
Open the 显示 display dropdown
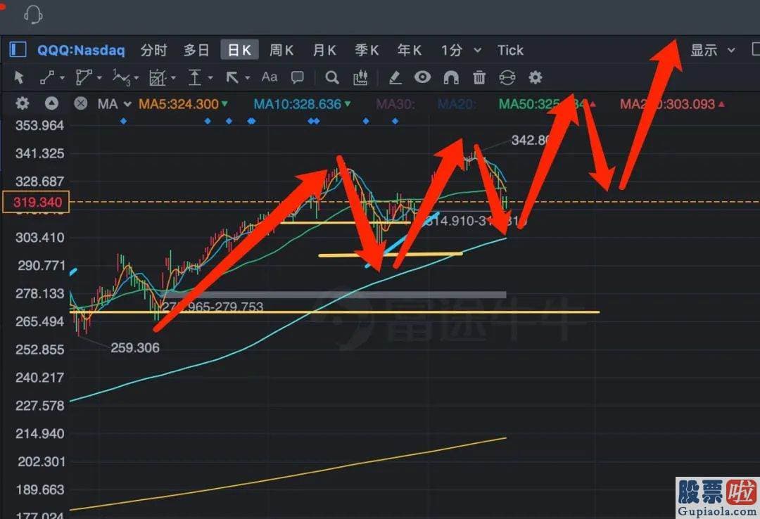coord(712,50)
